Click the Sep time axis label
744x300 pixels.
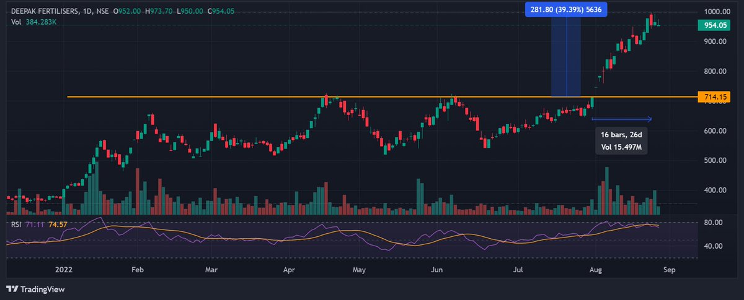[x=670, y=270]
